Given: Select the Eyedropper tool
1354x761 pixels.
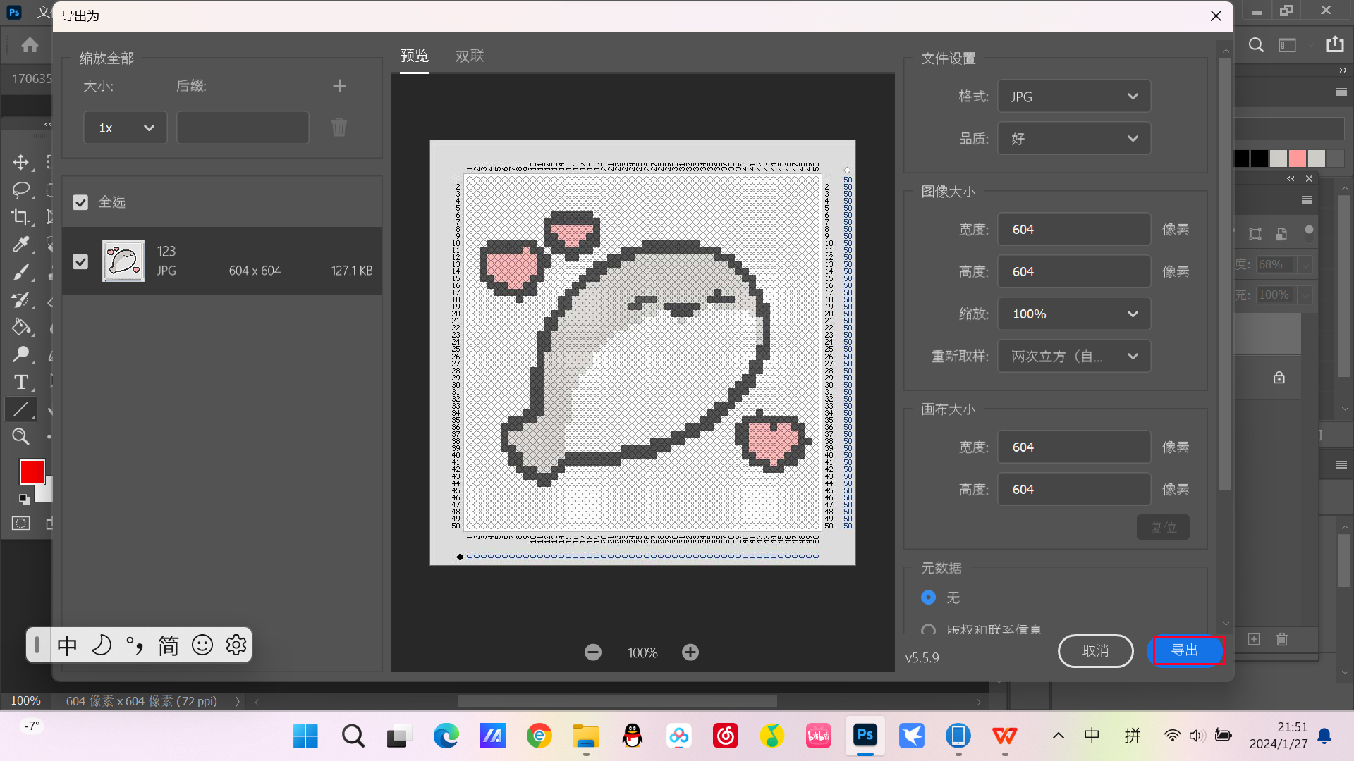Looking at the screenshot, I should [x=20, y=245].
